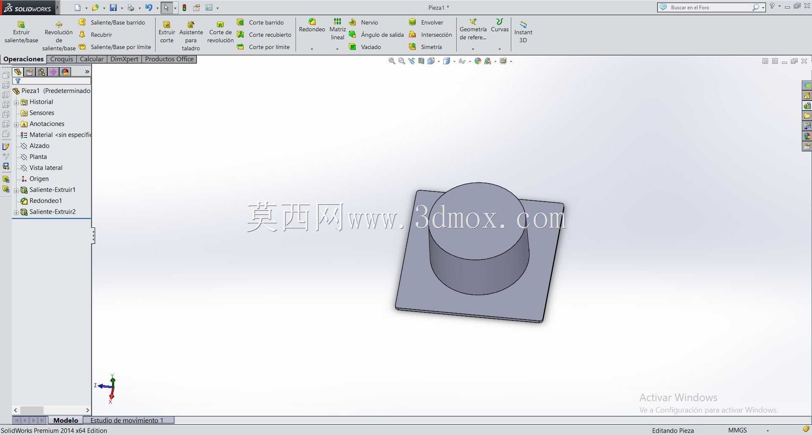Click the feature tree filter field

coord(52,81)
